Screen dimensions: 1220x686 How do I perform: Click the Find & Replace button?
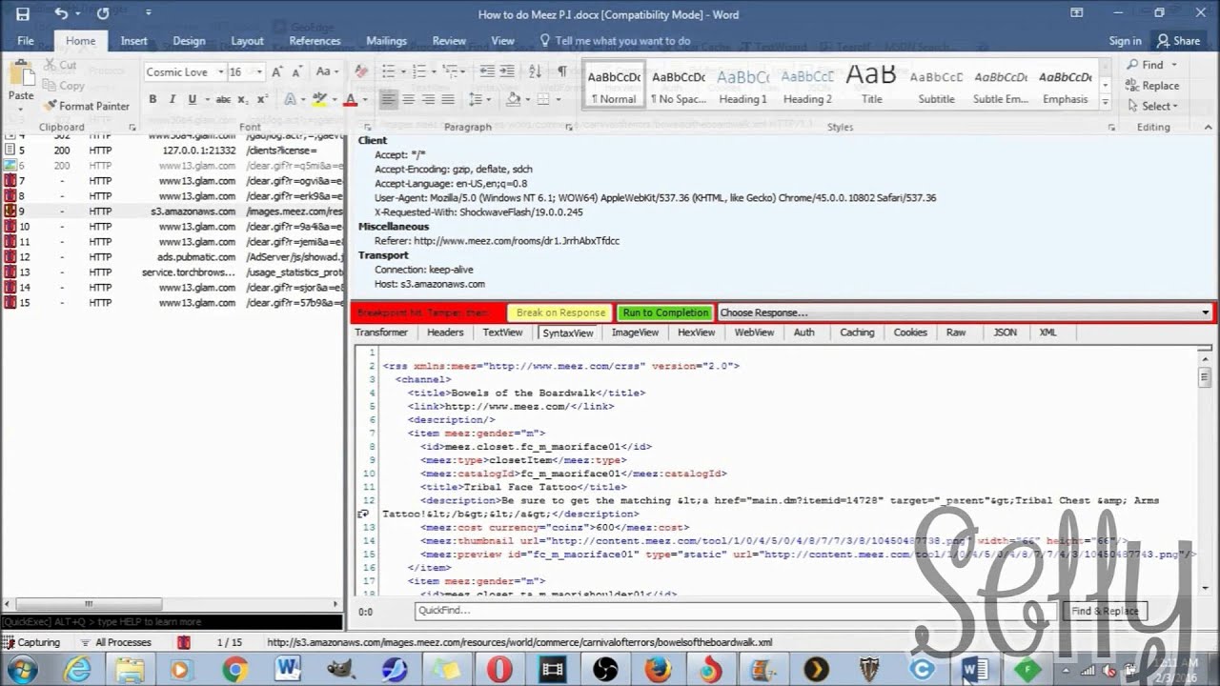pyautogui.click(x=1105, y=611)
